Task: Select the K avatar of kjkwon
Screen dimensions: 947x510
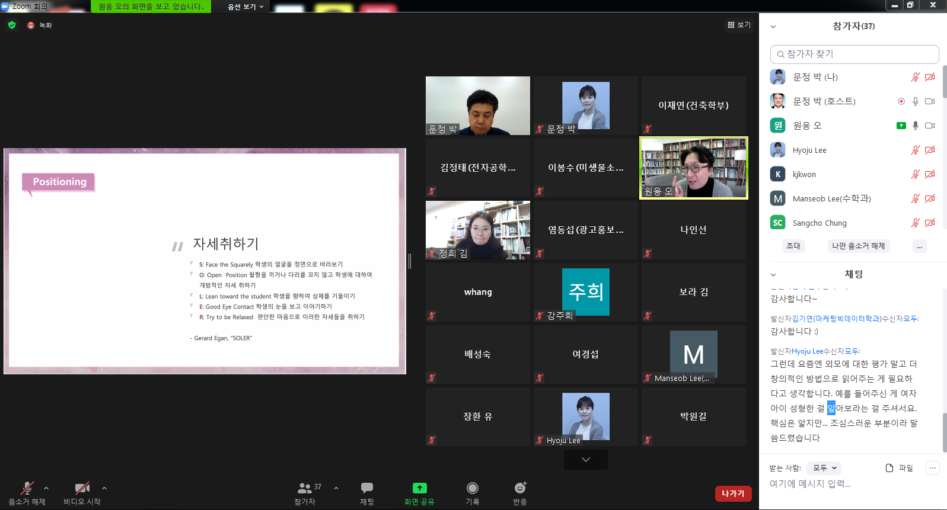Action: (x=778, y=174)
